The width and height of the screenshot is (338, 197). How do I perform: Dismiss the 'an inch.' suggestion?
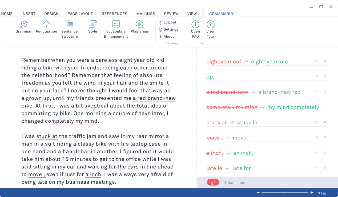pos(325,153)
